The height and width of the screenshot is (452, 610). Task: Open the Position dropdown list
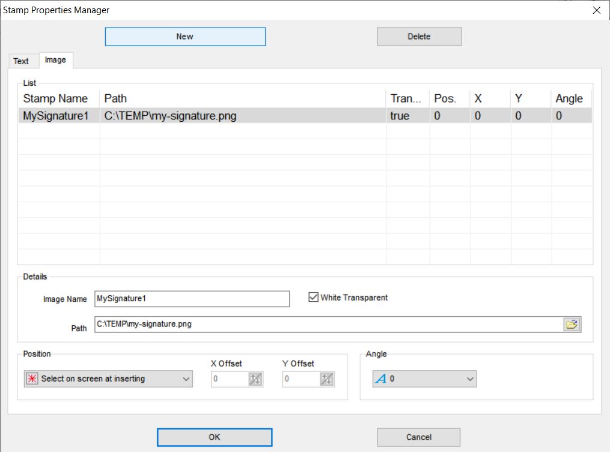(x=109, y=379)
